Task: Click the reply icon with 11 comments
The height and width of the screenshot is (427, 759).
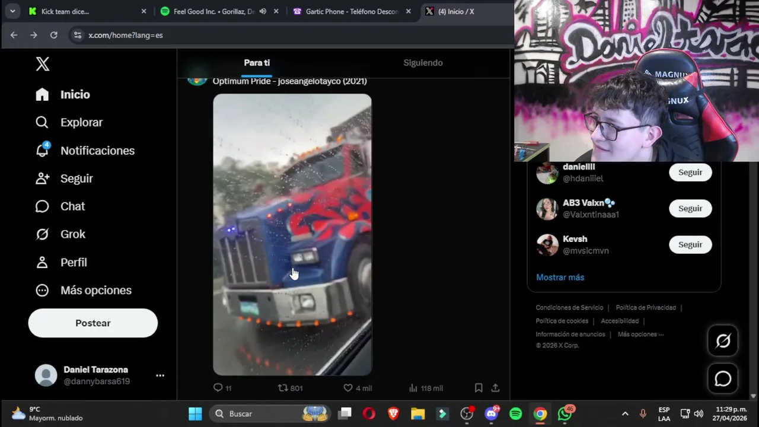Action: coord(218,388)
